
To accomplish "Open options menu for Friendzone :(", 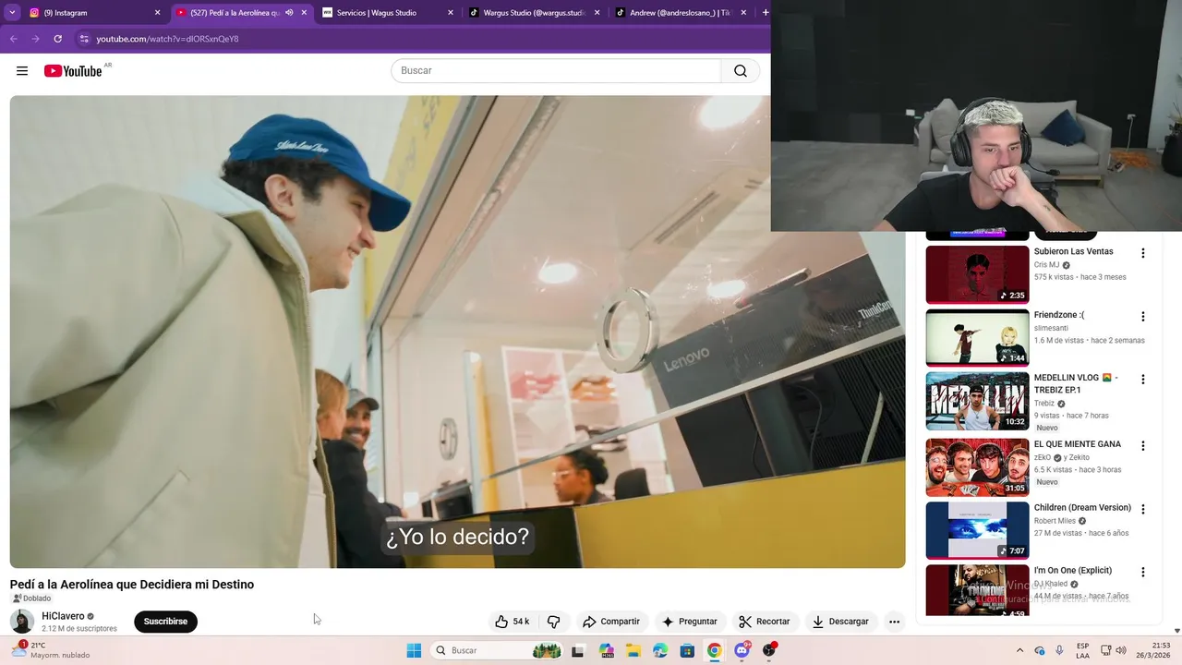I will 1142,317.
